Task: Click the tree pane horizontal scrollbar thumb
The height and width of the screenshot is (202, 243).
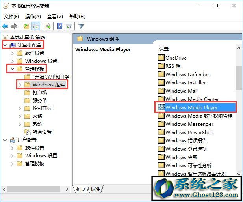Action: [34, 189]
